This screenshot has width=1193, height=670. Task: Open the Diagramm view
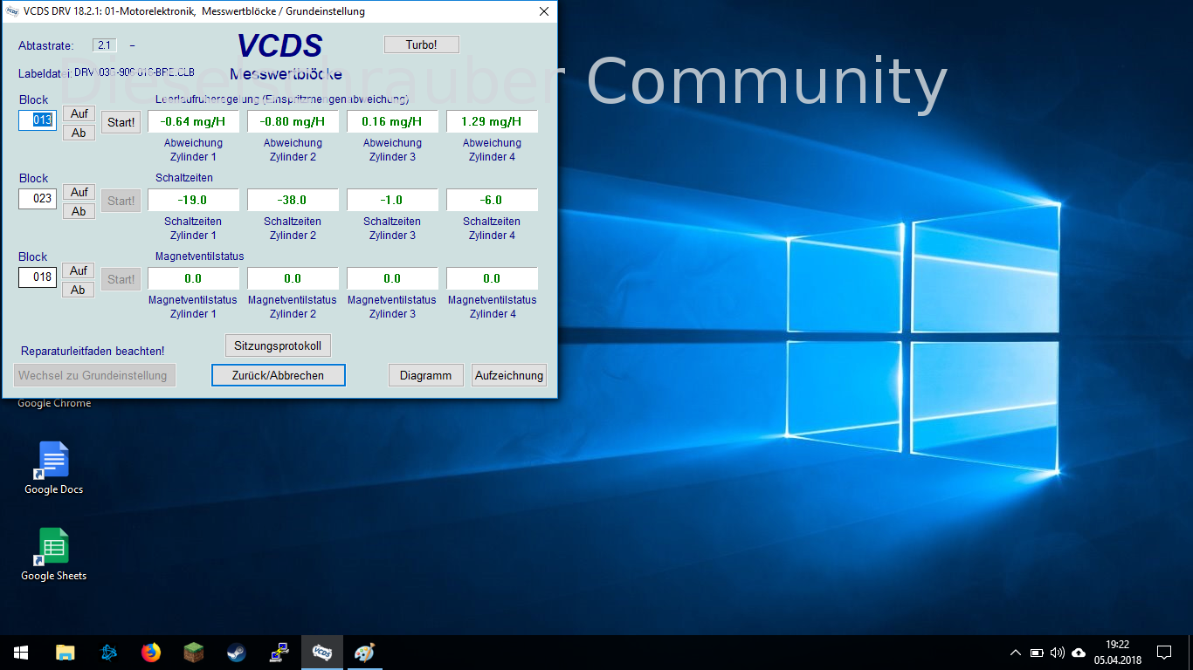pyautogui.click(x=426, y=375)
